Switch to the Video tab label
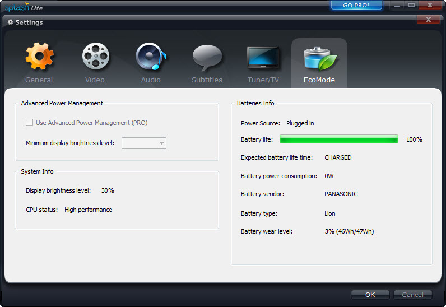This screenshot has height=307, width=446. tap(95, 80)
